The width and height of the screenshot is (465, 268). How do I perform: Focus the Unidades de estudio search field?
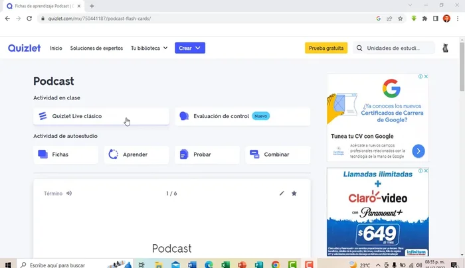click(393, 48)
